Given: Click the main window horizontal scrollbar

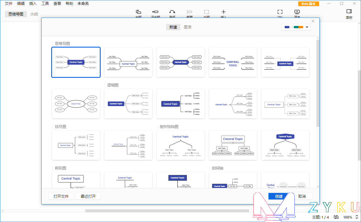Looking at the screenshot, I should coord(167,211).
